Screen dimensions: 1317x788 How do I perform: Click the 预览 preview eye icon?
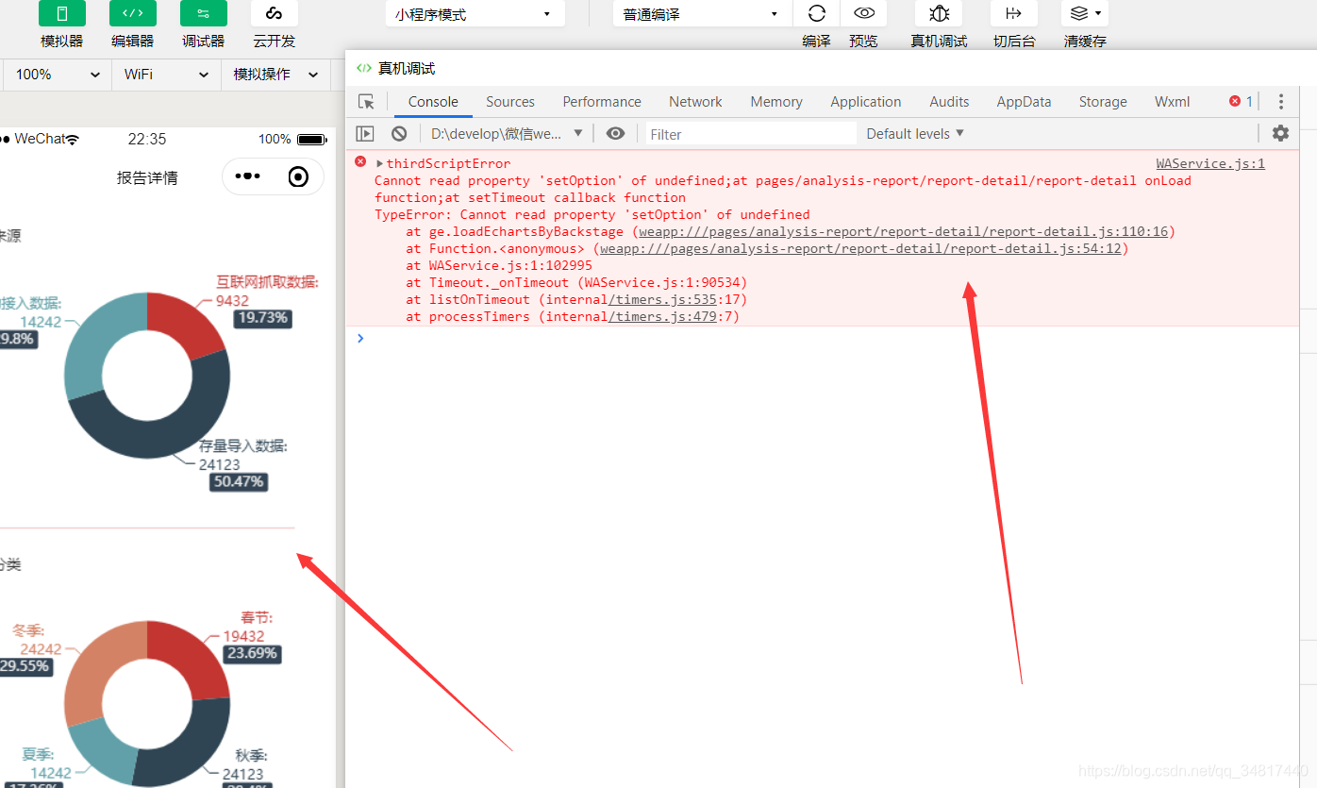click(863, 13)
